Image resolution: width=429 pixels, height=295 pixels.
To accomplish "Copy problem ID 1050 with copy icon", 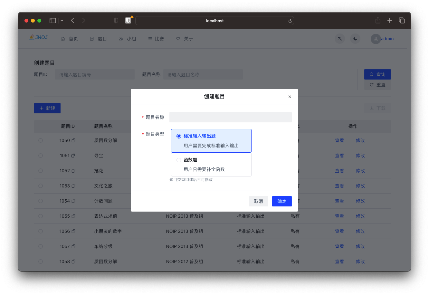I will (x=73, y=140).
